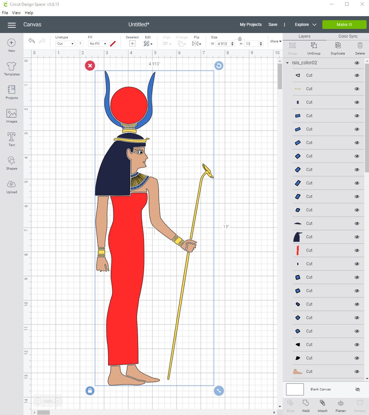Open the Fill dropdown
369x415 pixels.
(97, 43)
